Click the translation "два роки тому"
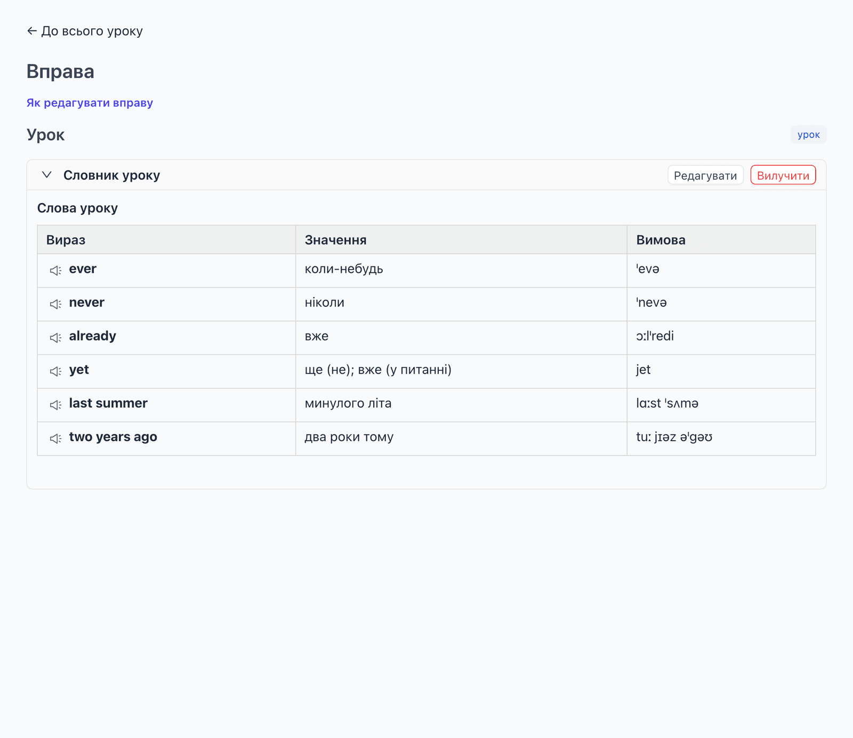The width and height of the screenshot is (853, 738). click(x=349, y=437)
